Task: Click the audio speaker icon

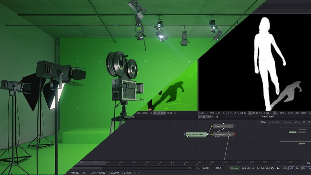Action: click(x=278, y=168)
